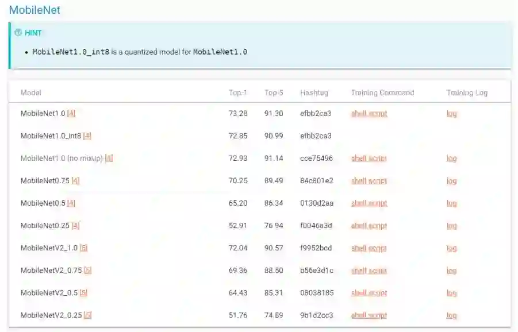
Task: Follow citation [5] next to MobileNetV2_0.75
Action: coord(87,271)
